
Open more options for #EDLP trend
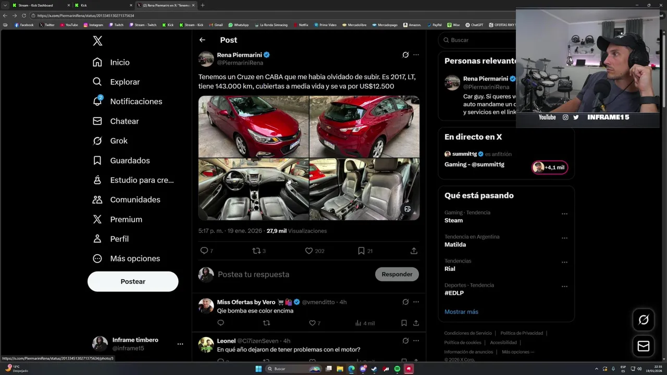[x=564, y=286]
